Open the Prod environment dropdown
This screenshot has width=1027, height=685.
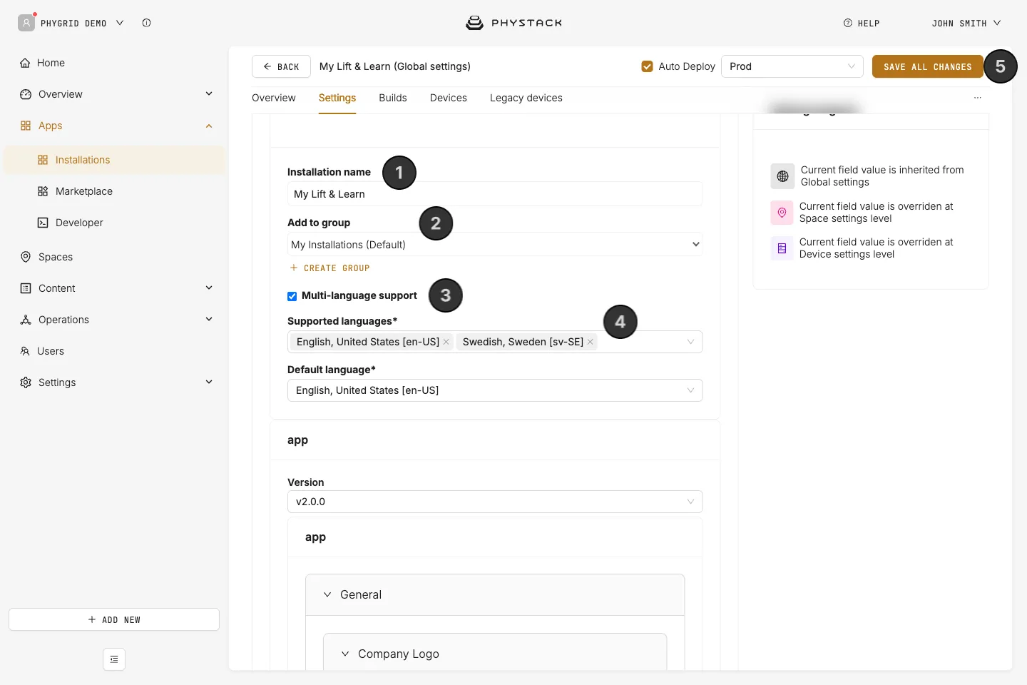(x=792, y=66)
